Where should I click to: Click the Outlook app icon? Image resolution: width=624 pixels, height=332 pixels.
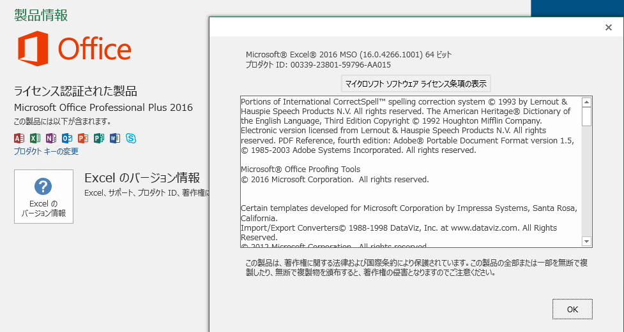pyautogui.click(x=67, y=138)
